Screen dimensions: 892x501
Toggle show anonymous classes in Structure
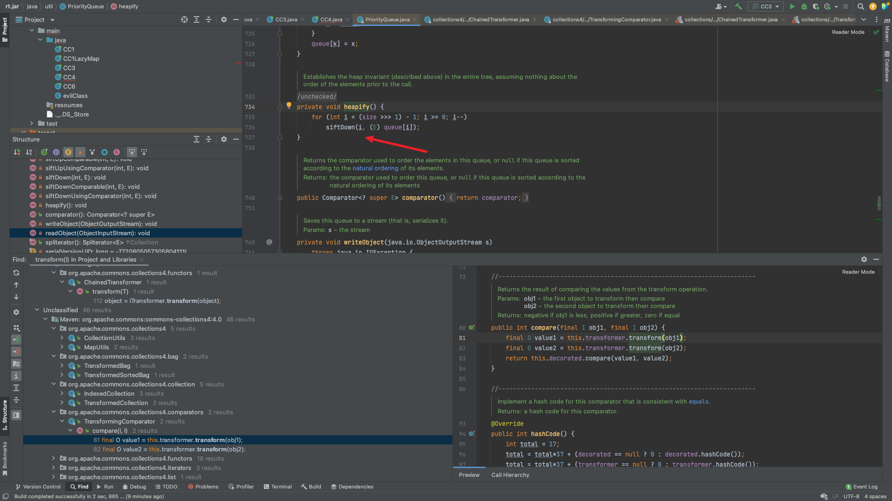(x=105, y=152)
